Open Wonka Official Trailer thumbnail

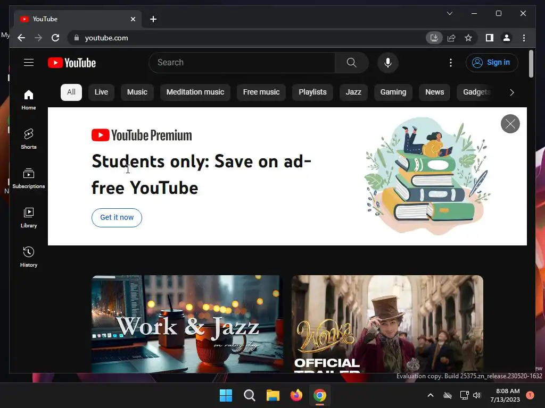[x=387, y=324]
